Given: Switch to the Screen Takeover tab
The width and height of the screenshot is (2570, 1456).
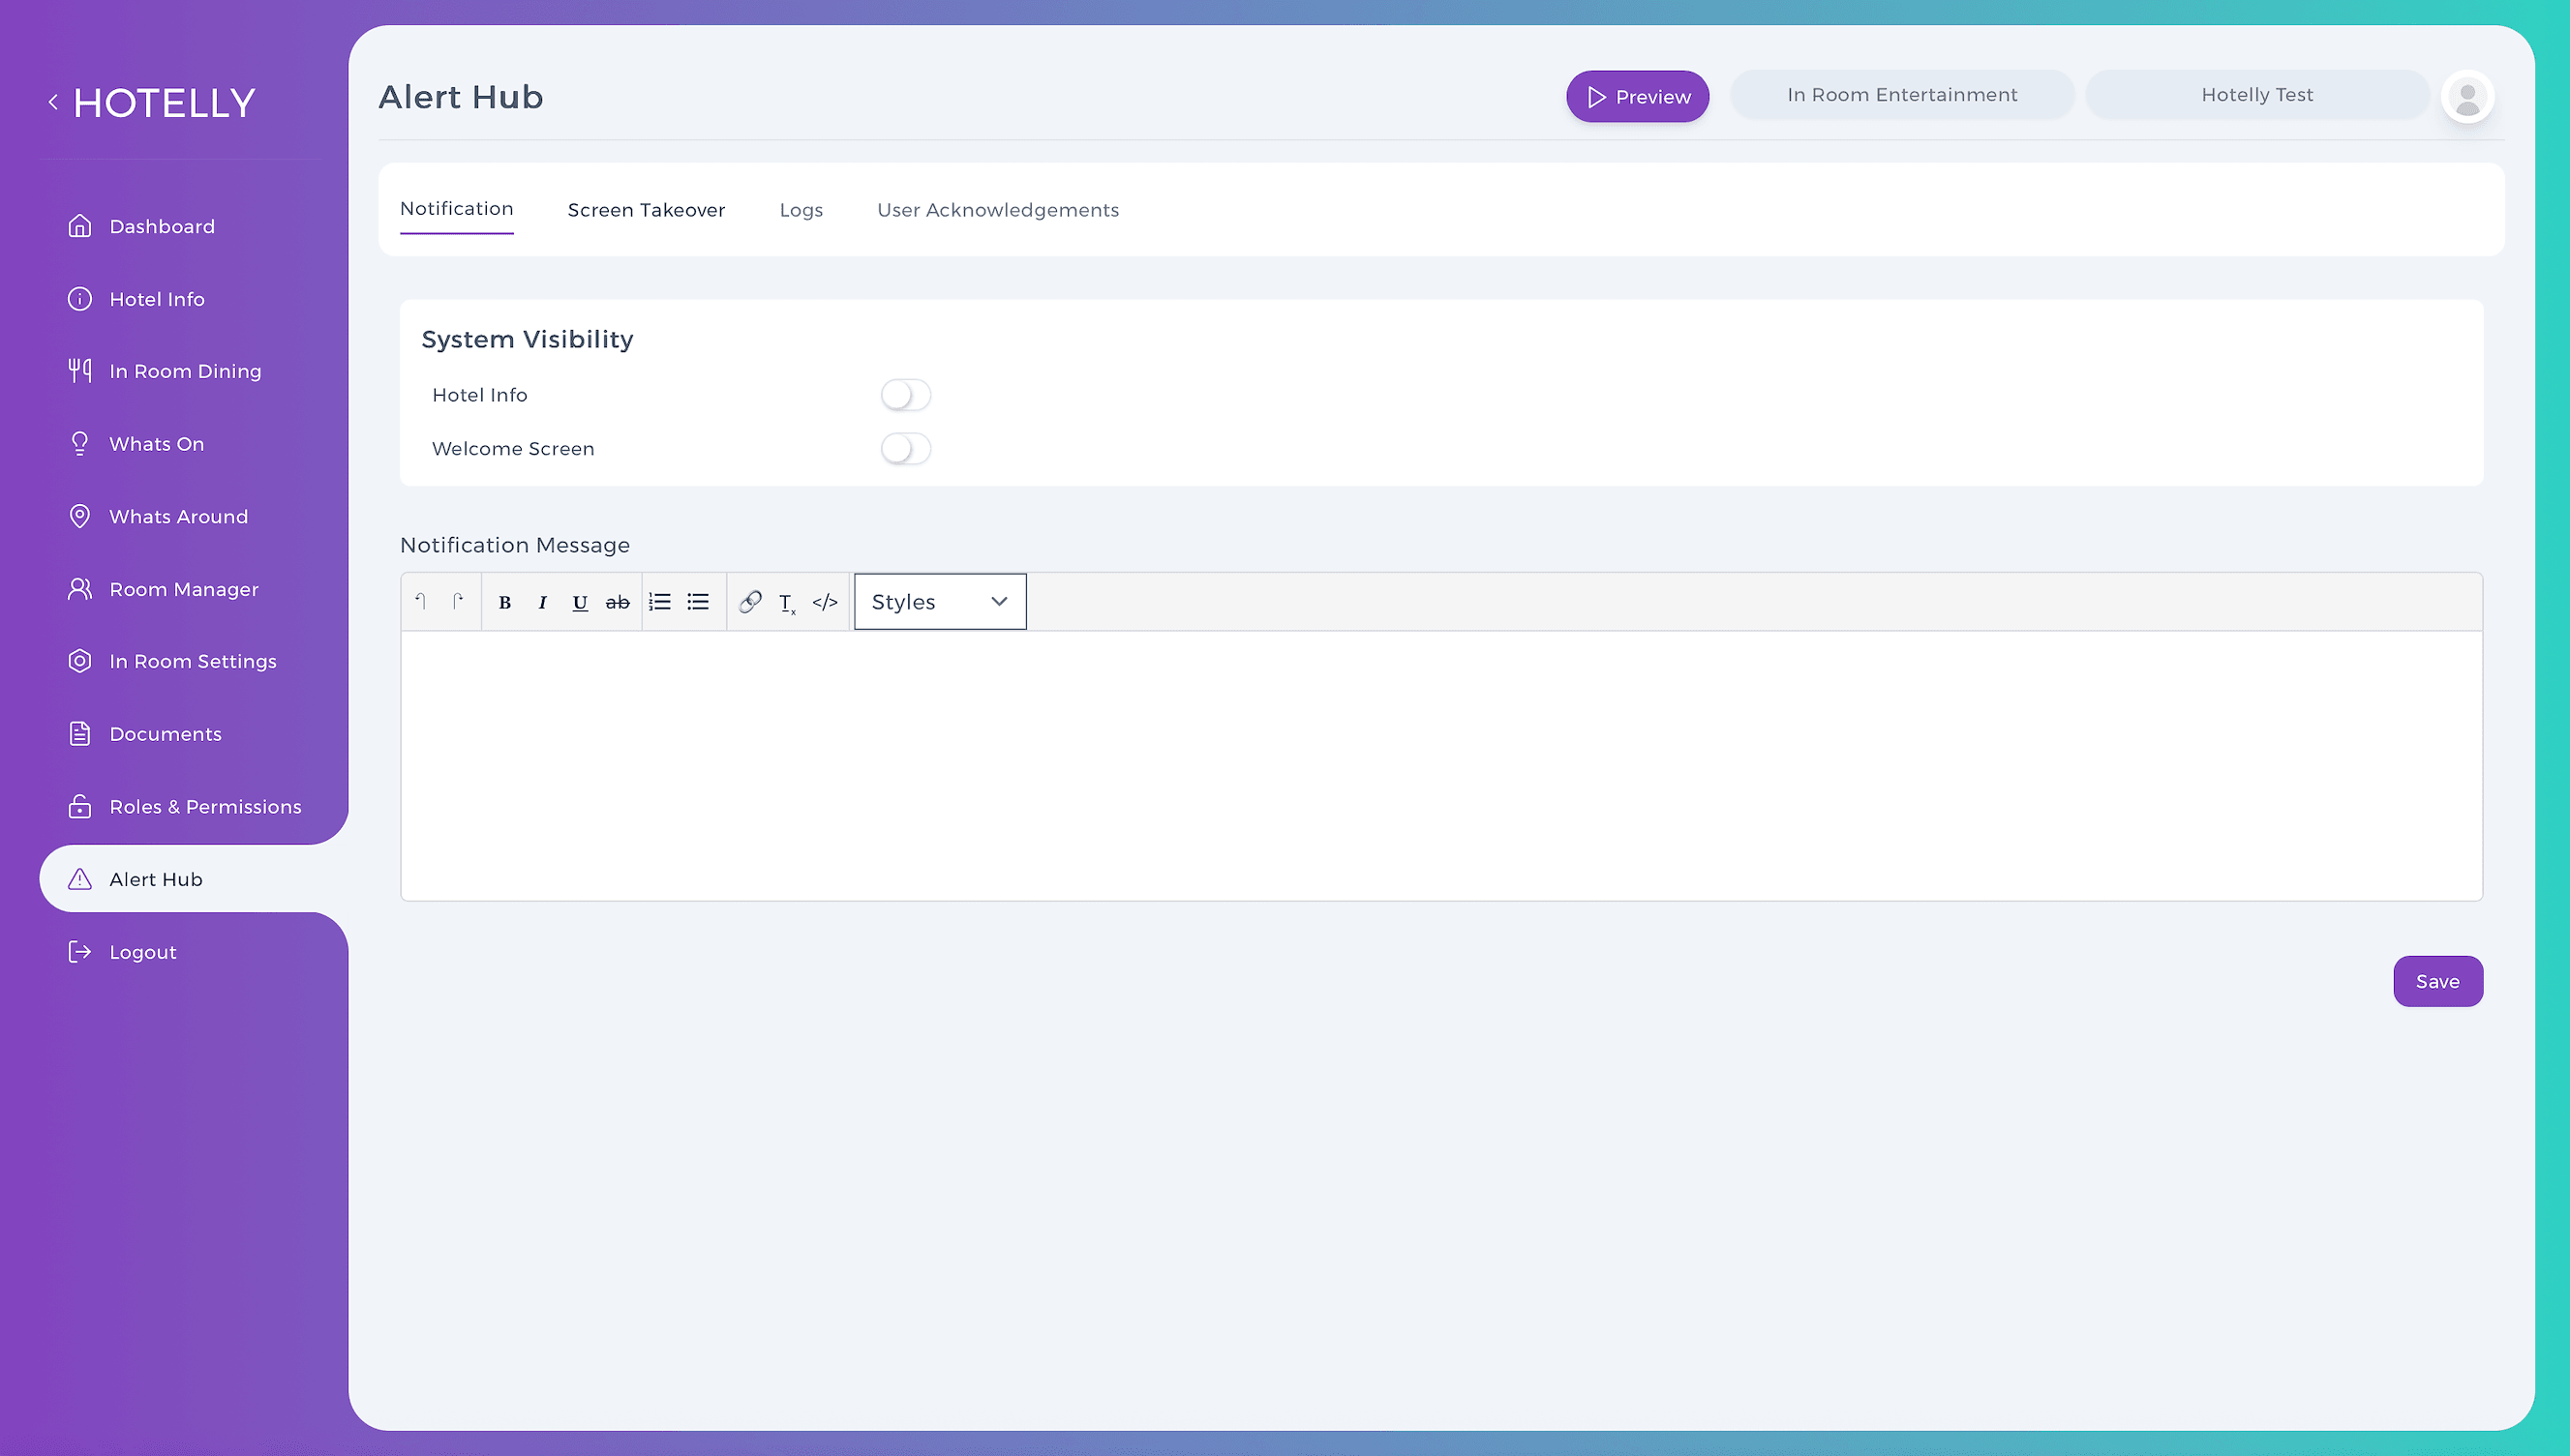Looking at the screenshot, I should (x=647, y=210).
